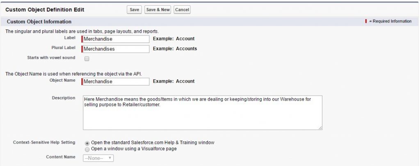
Task: Click the Custom Object Definition Edit title
Action: (45, 9)
